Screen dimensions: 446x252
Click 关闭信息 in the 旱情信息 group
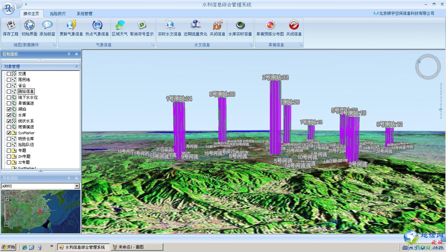point(294,25)
